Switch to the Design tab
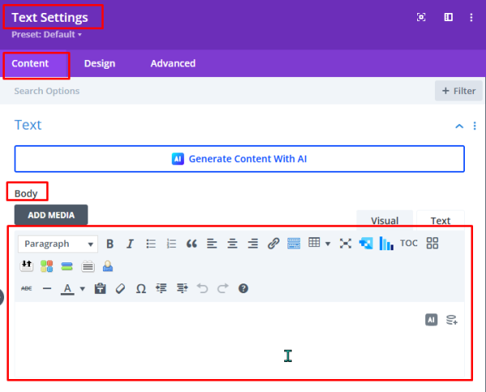The image size is (486, 392). [100, 64]
